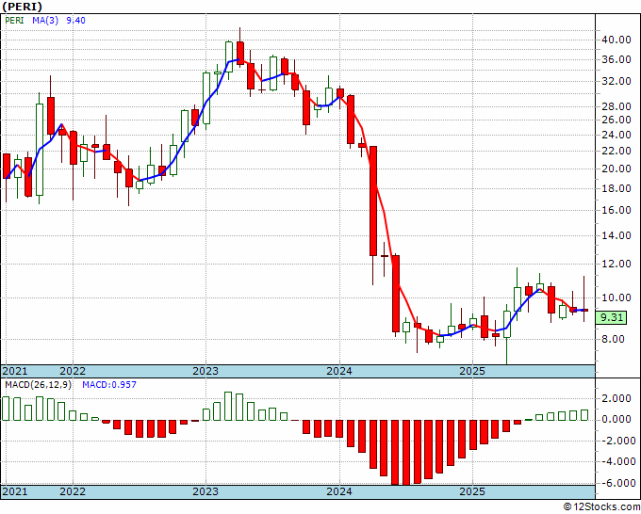Click the 24.00 price axis label

616,135
